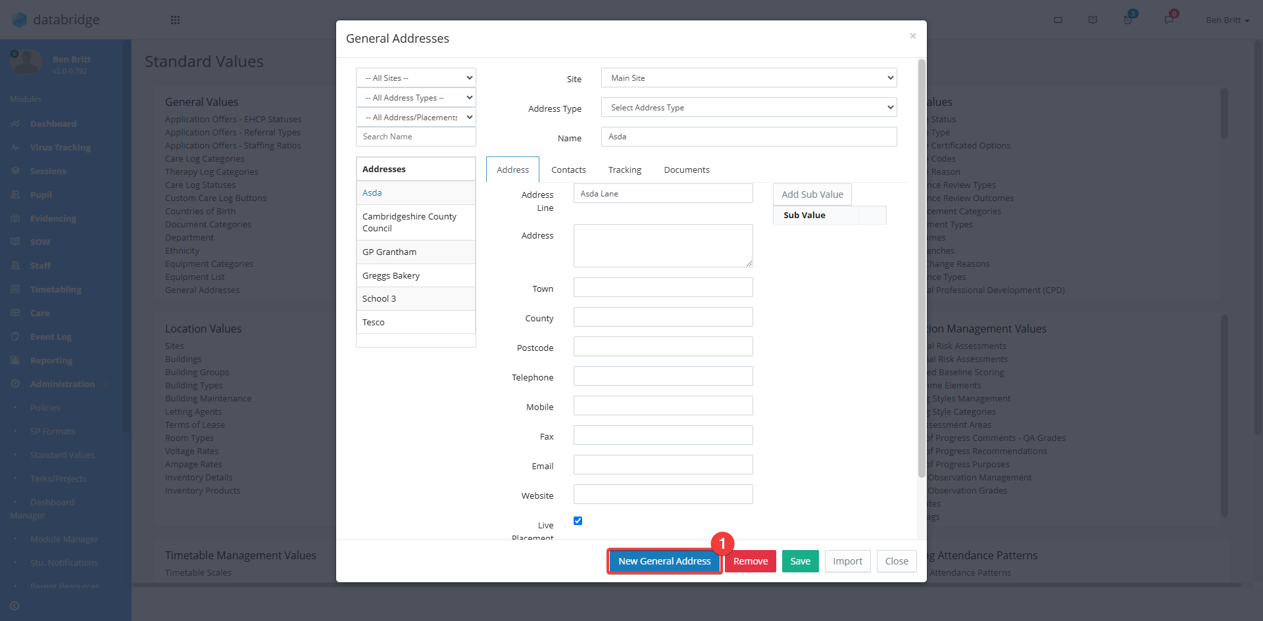
Task: Open the Site dropdown showing Main Site
Action: pyautogui.click(x=749, y=78)
